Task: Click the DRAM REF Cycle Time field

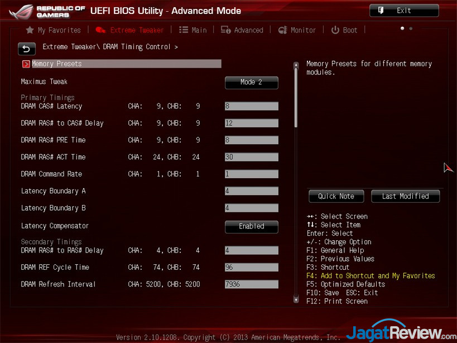Action: [252, 267]
